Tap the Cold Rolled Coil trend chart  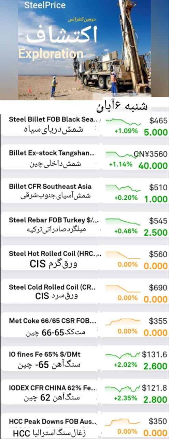(123, 288)
